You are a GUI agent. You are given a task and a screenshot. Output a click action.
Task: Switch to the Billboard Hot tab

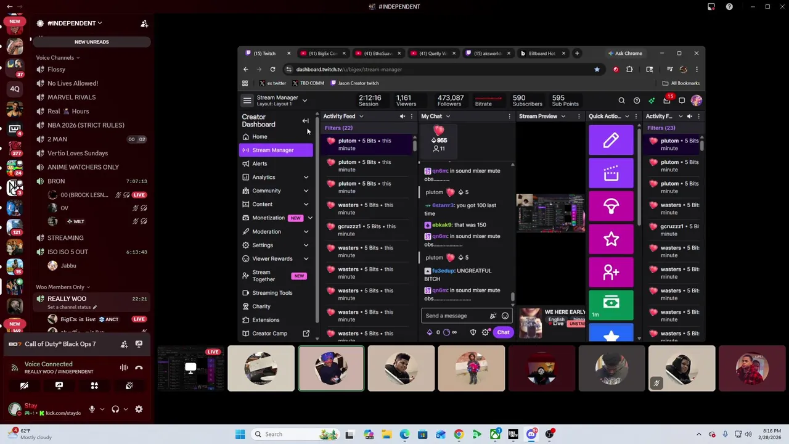click(542, 53)
